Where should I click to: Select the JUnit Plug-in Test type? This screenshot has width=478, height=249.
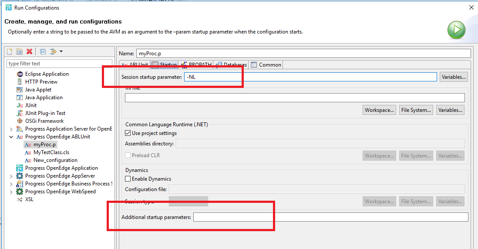point(45,113)
